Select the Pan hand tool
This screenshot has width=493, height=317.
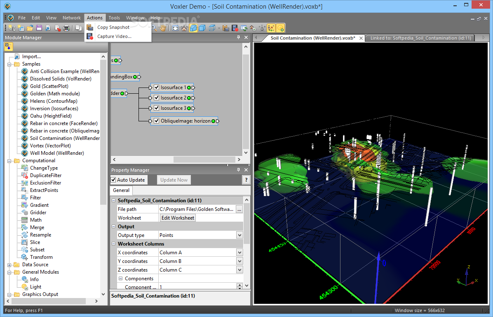point(162,28)
